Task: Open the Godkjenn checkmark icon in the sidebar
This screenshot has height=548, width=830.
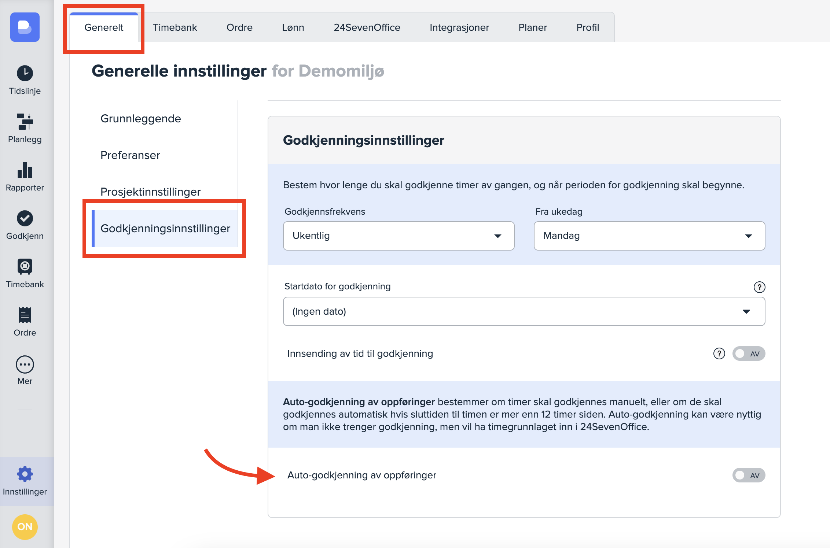Action: pyautogui.click(x=25, y=218)
